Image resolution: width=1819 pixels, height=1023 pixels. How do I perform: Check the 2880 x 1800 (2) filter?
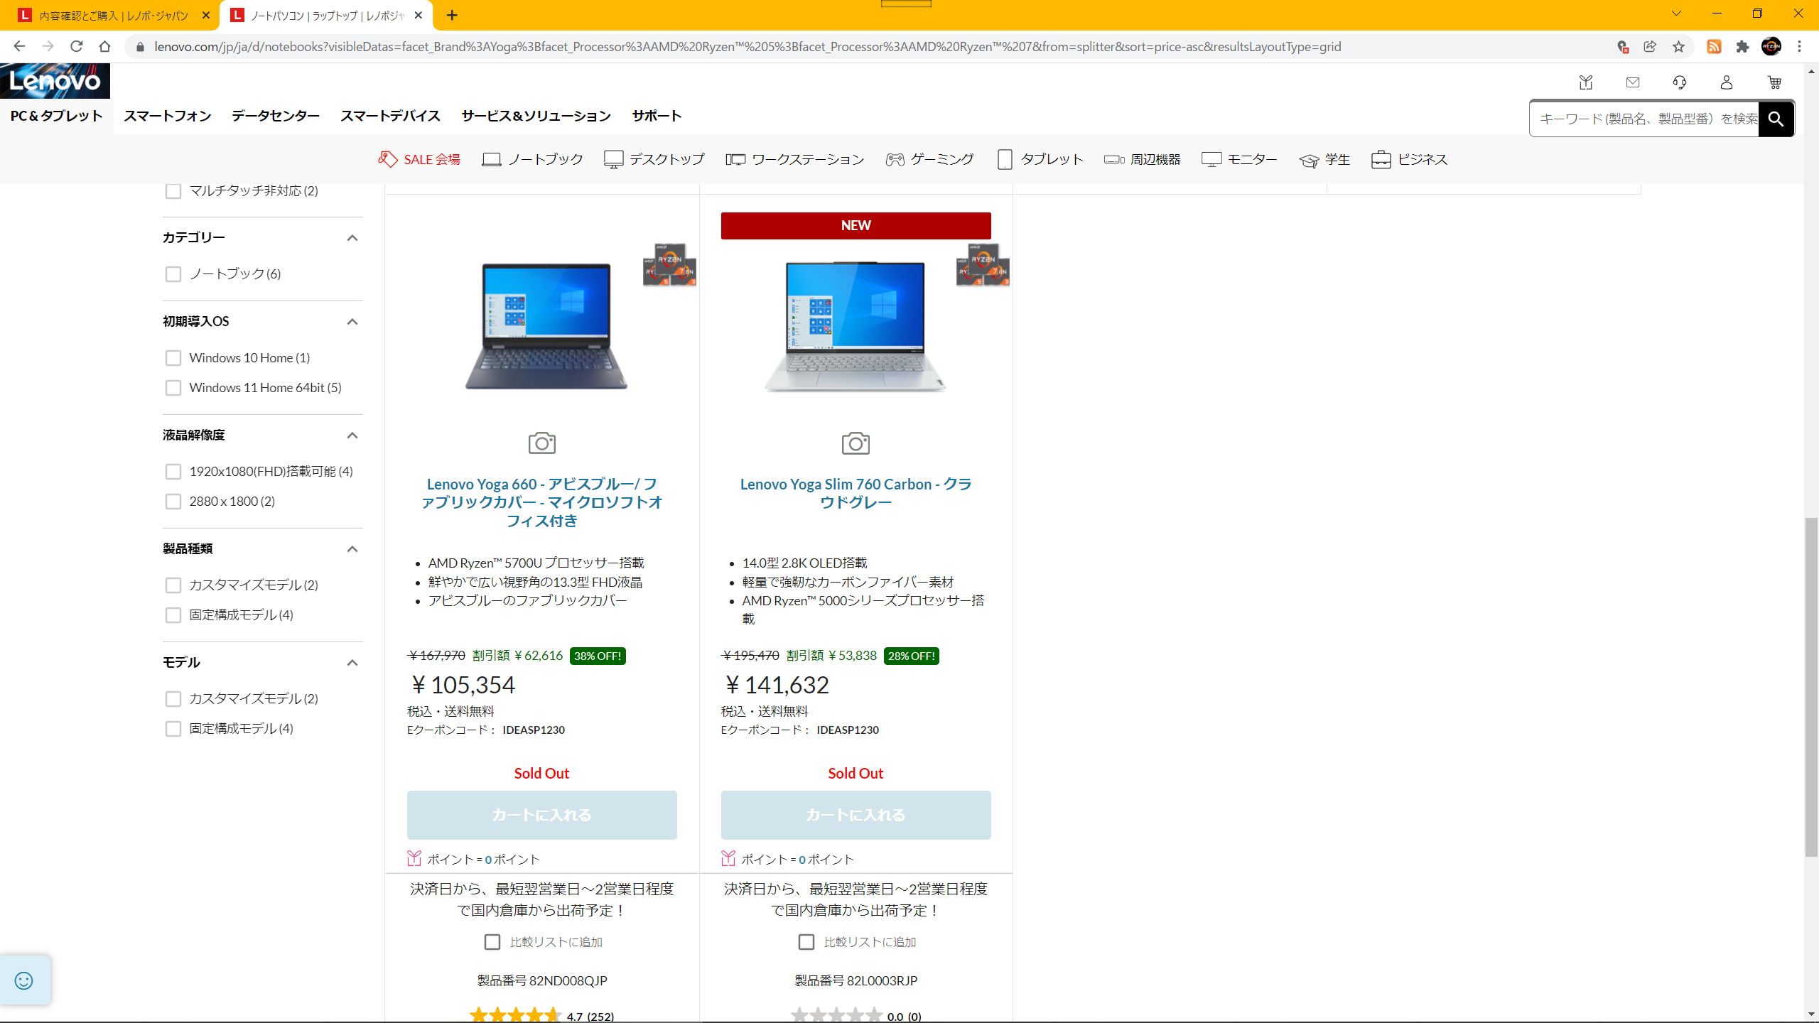[x=173, y=502]
